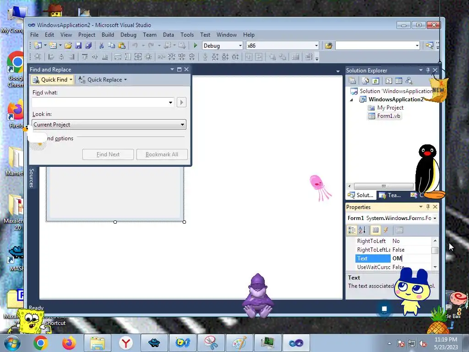This screenshot has width=469, height=352.
Task: Open Find and Replace window position menu
Action: click(x=172, y=69)
